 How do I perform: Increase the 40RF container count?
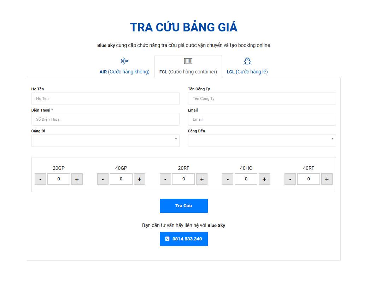[x=327, y=179]
